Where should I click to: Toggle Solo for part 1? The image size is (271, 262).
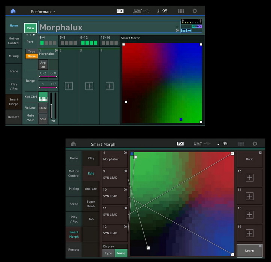pos(43,119)
